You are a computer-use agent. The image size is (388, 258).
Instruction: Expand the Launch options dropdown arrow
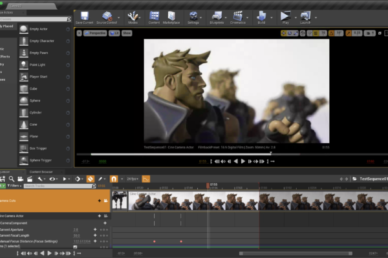coord(316,17)
